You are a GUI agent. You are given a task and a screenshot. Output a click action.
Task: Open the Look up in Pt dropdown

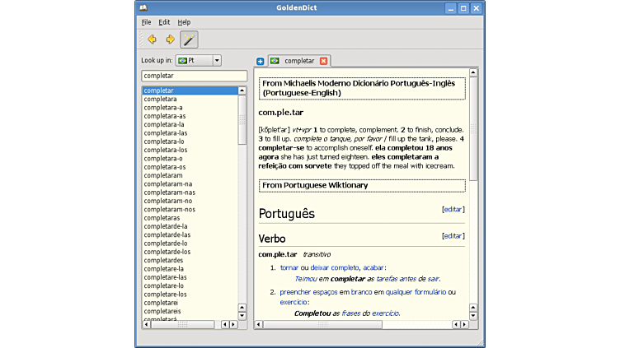coord(198,60)
